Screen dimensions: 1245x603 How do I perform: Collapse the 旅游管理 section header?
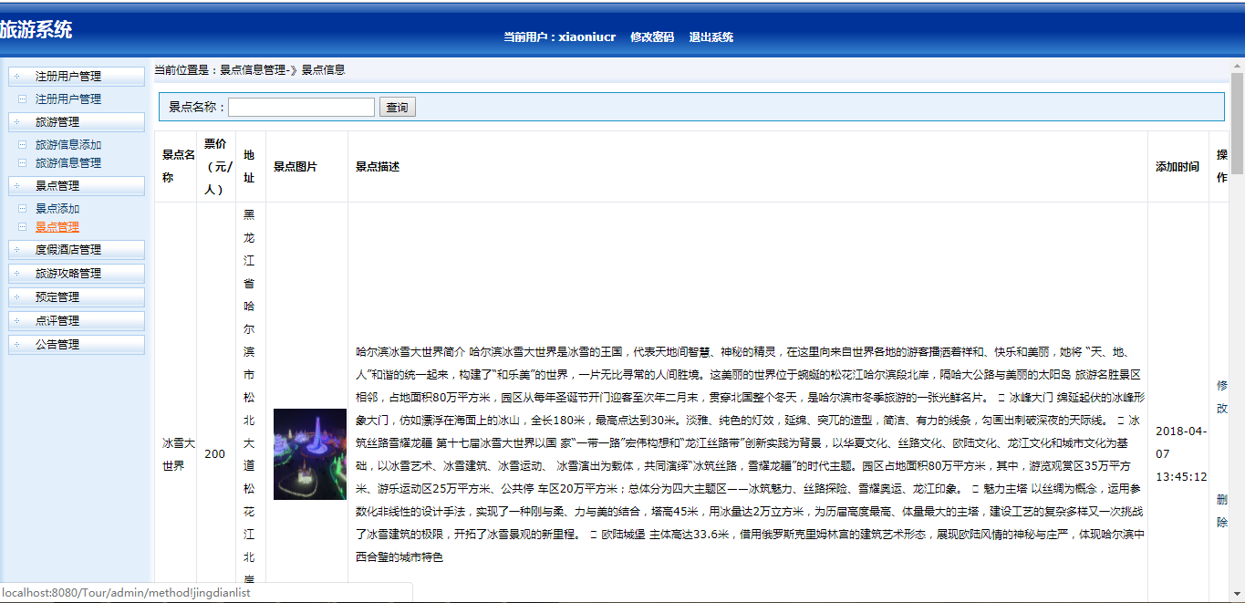(x=76, y=121)
